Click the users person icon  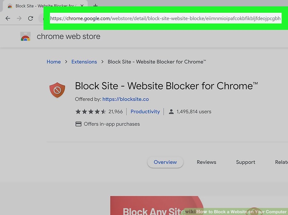pos(171,112)
